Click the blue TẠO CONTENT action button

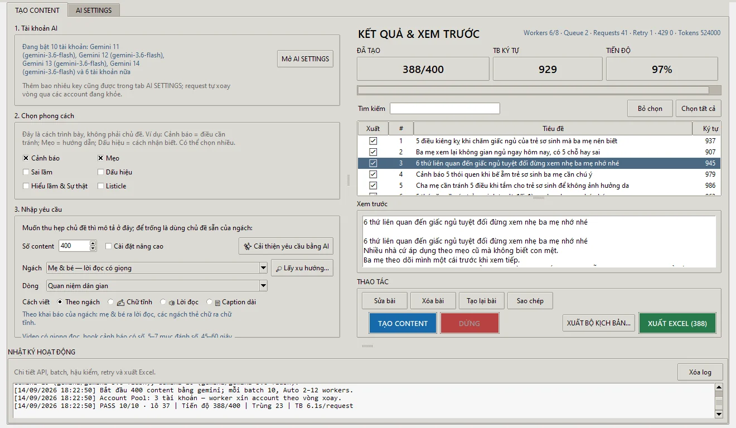[x=403, y=323]
